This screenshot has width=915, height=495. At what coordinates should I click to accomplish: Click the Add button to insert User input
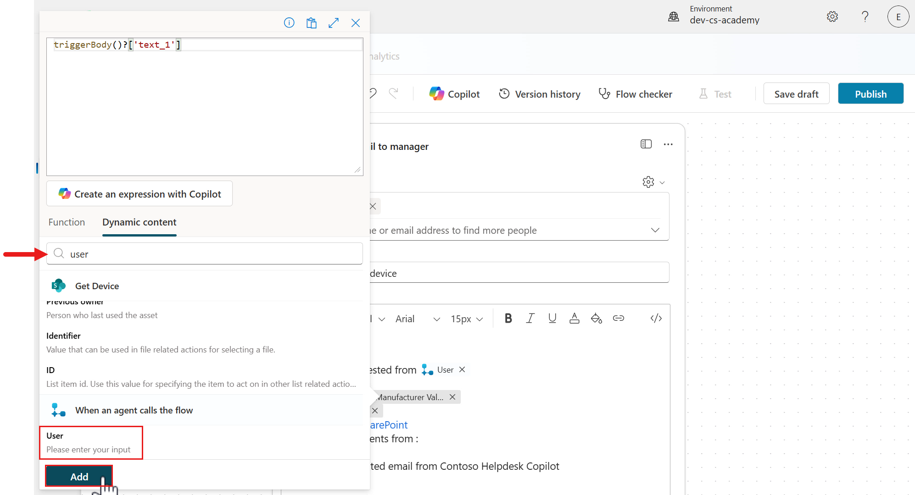78,477
